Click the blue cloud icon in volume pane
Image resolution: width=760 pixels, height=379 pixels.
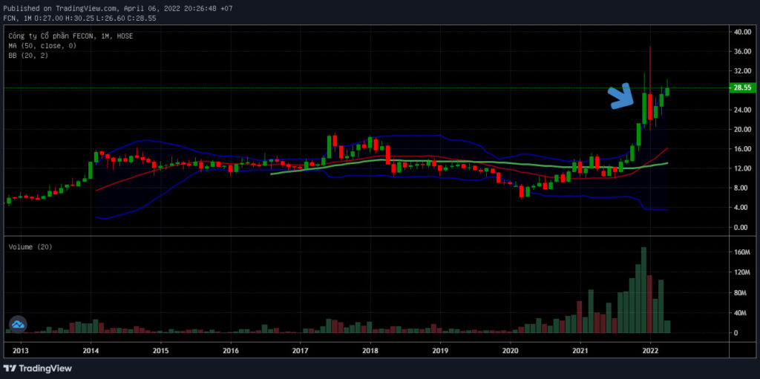pos(18,324)
